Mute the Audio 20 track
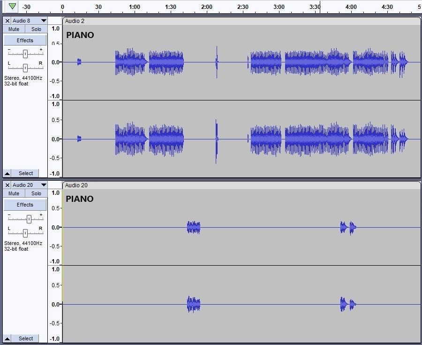Viewport: 422px width, 345px height. pos(14,193)
